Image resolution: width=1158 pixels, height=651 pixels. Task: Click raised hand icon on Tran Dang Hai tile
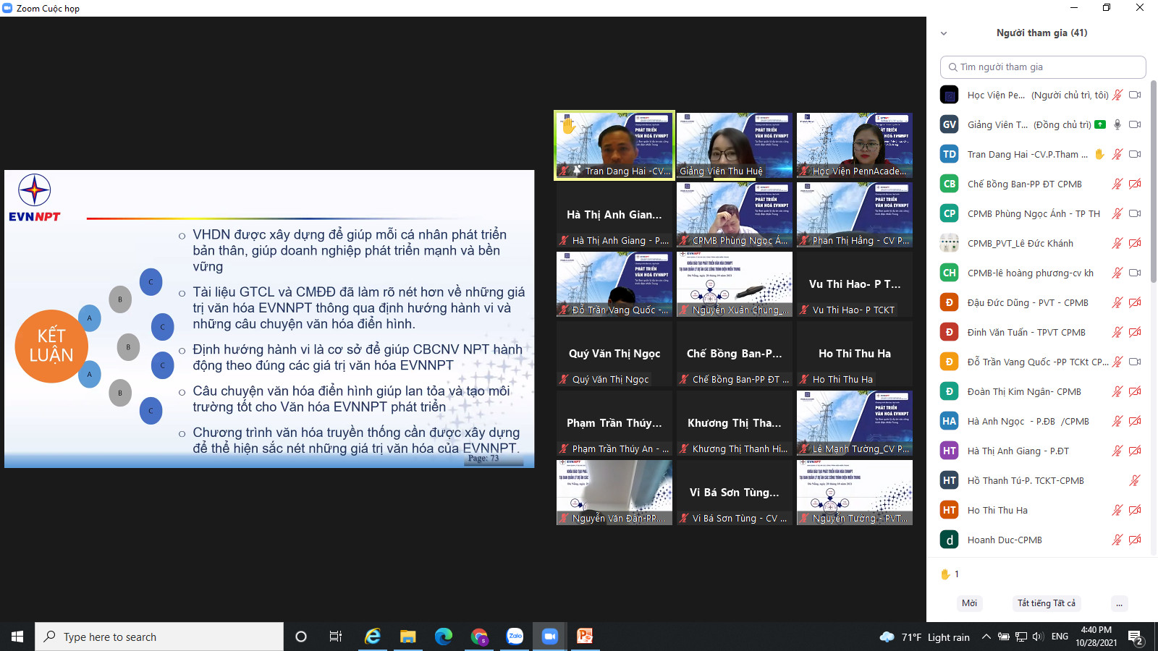tap(568, 126)
